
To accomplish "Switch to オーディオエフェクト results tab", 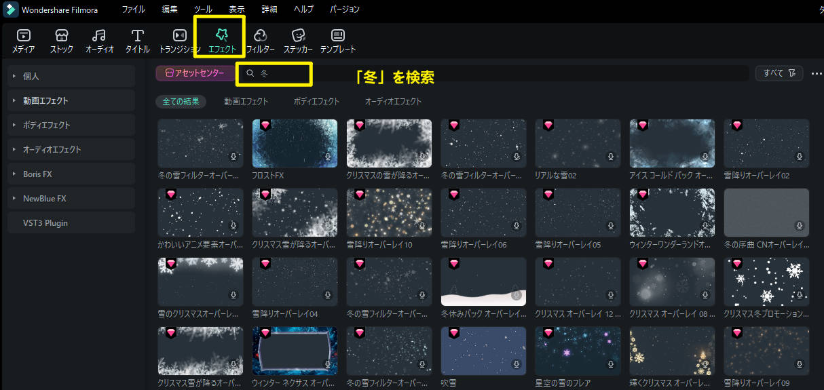I will pyautogui.click(x=394, y=101).
